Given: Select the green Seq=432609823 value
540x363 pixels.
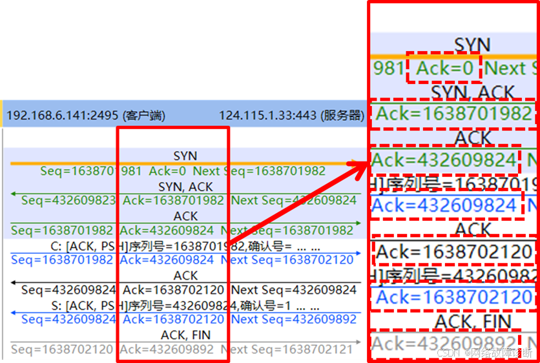Looking at the screenshot, I should tap(68, 200).
